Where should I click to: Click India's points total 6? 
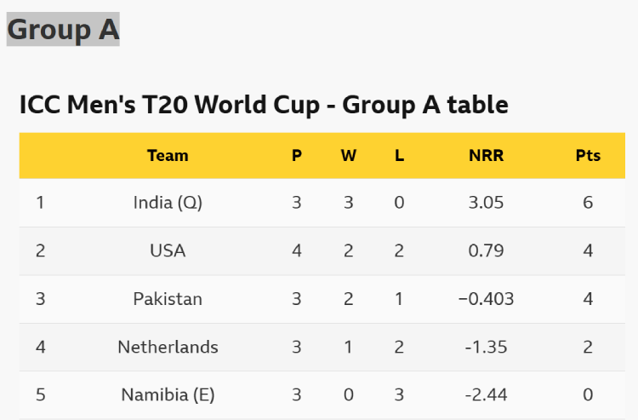pos(588,203)
